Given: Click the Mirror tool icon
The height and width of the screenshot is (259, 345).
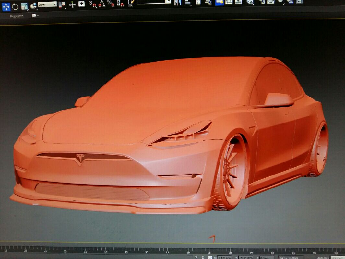Looking at the screenshot, I should pos(178,2).
